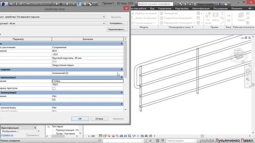Click the parameter table vertical scrollbar
The height and width of the screenshot is (143, 255).
(126, 59)
